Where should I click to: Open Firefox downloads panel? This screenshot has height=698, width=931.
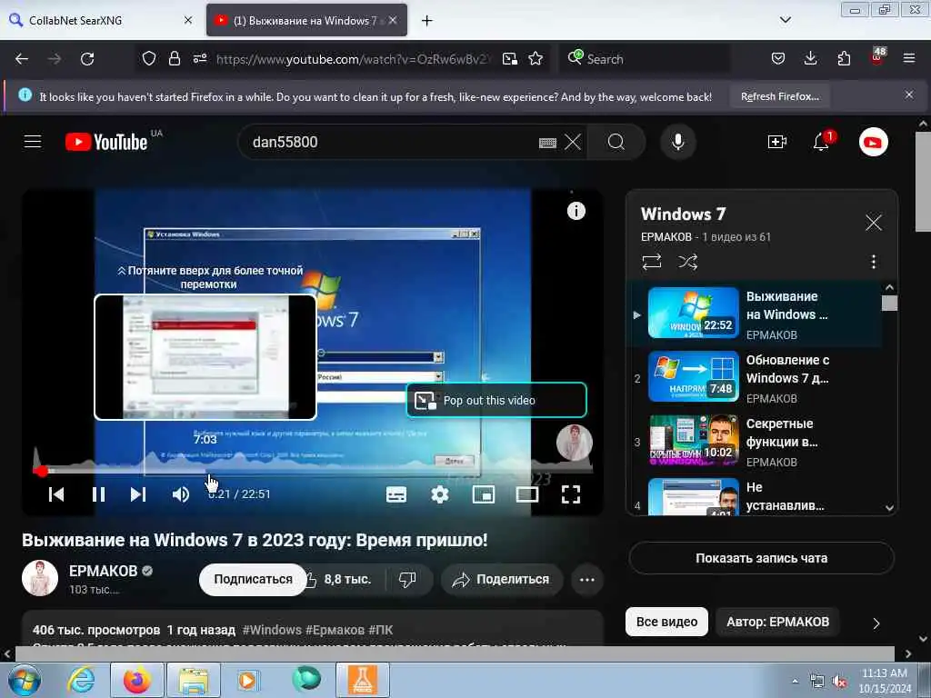[x=810, y=58]
